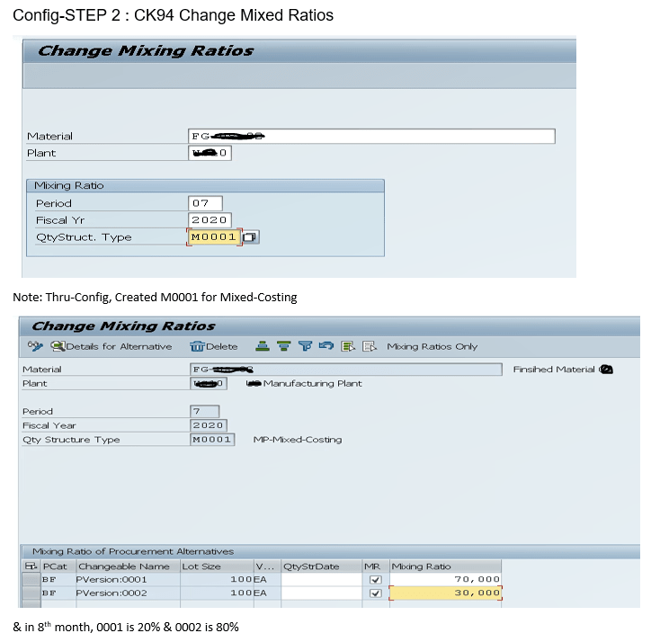The image size is (651, 642).
Task: Open QtyStruct. Type search help dropdown
Action: click(250, 237)
